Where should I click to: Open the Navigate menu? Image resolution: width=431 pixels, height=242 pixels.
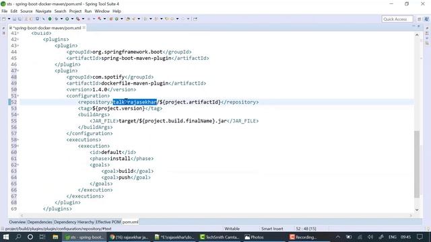(43, 11)
